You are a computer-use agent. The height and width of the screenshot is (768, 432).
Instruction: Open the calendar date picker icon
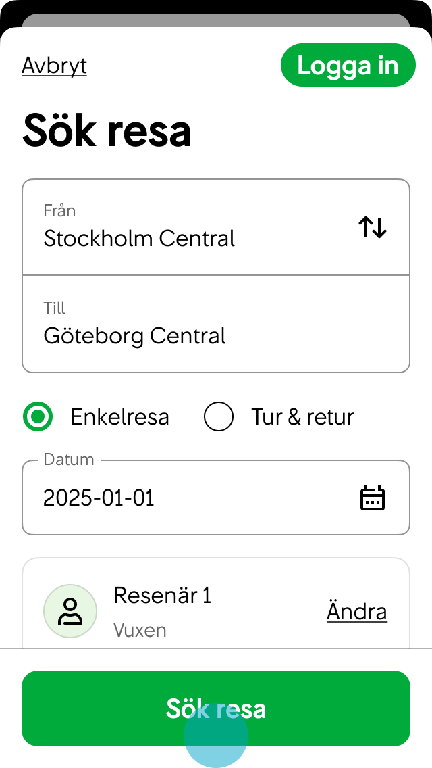point(373,498)
